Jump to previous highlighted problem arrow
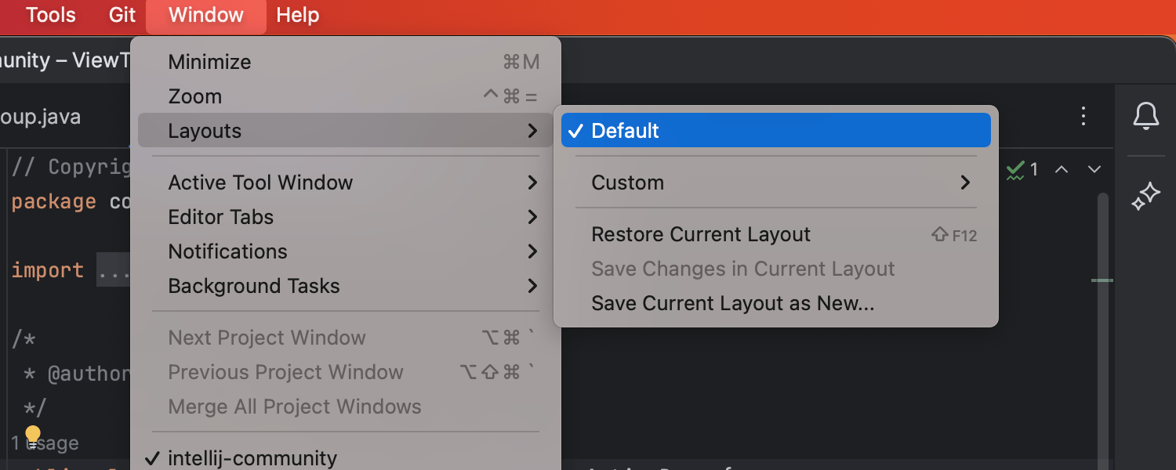 [x=1061, y=169]
